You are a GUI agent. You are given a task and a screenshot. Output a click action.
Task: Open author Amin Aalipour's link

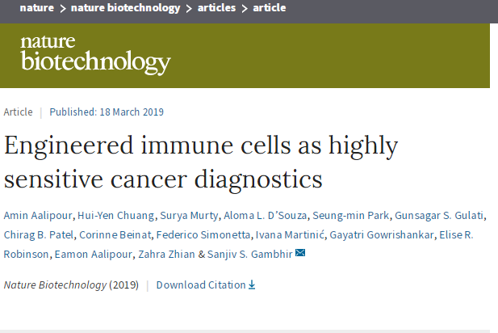[38, 215]
